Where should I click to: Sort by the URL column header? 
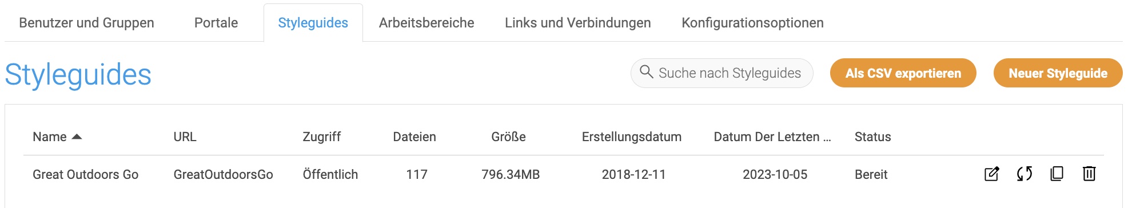tap(185, 137)
